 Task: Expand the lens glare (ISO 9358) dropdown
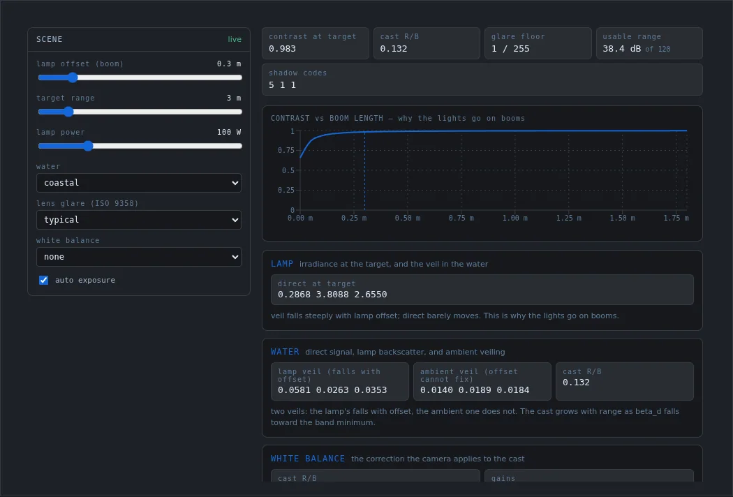139,220
